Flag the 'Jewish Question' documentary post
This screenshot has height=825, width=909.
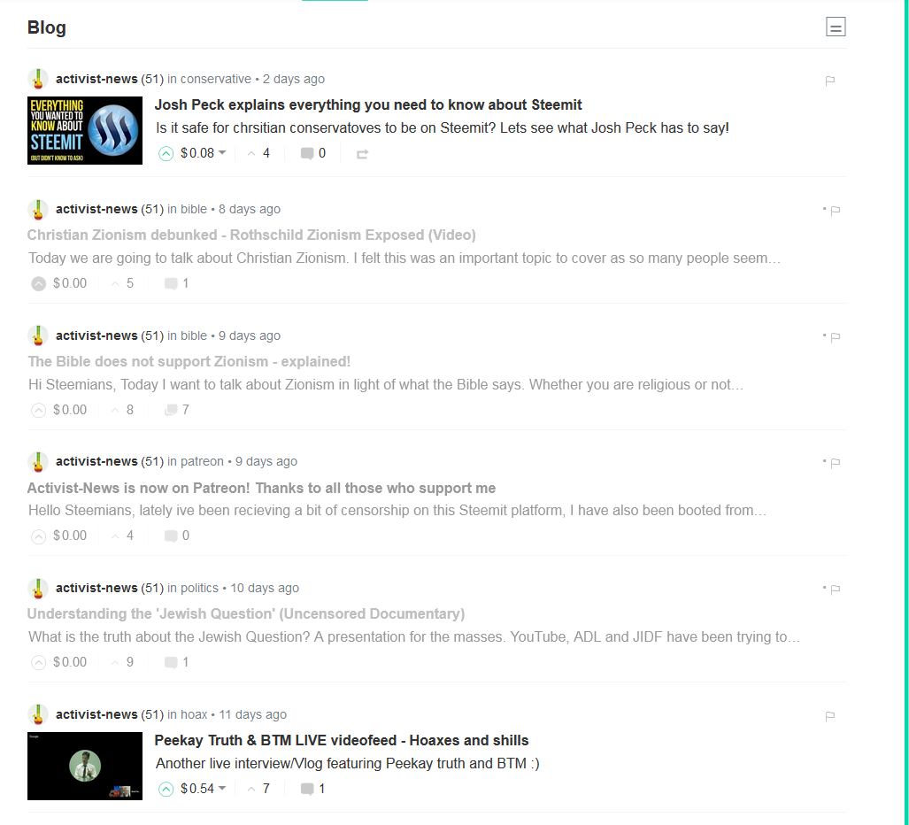pos(835,589)
